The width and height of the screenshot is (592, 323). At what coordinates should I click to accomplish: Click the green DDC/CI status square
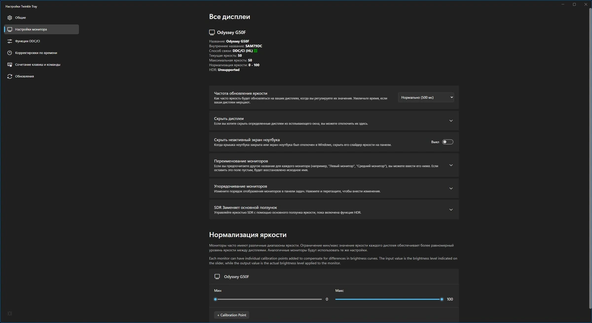tap(256, 51)
